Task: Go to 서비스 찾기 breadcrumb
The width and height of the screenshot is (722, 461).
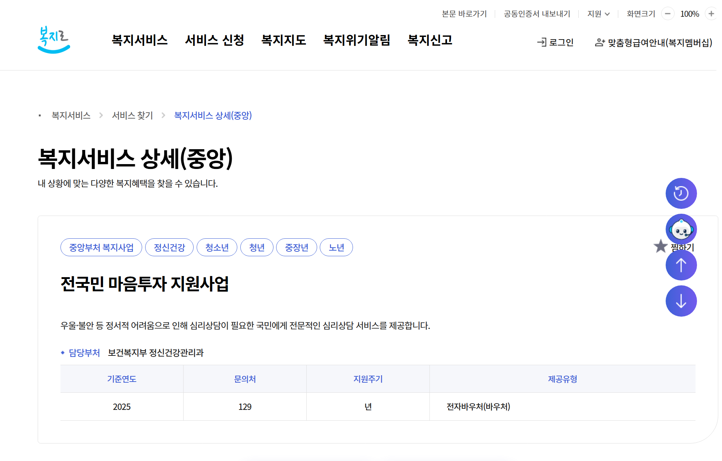Action: pos(132,116)
